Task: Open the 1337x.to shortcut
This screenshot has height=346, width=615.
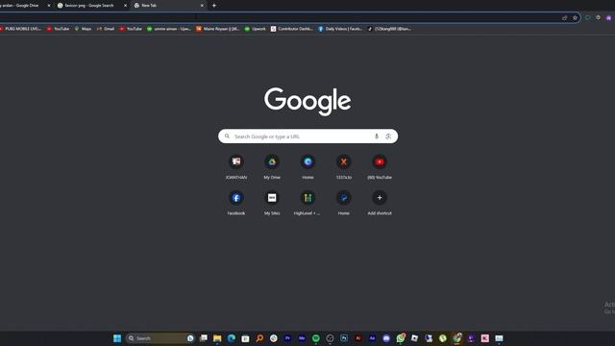Action: 344,166
